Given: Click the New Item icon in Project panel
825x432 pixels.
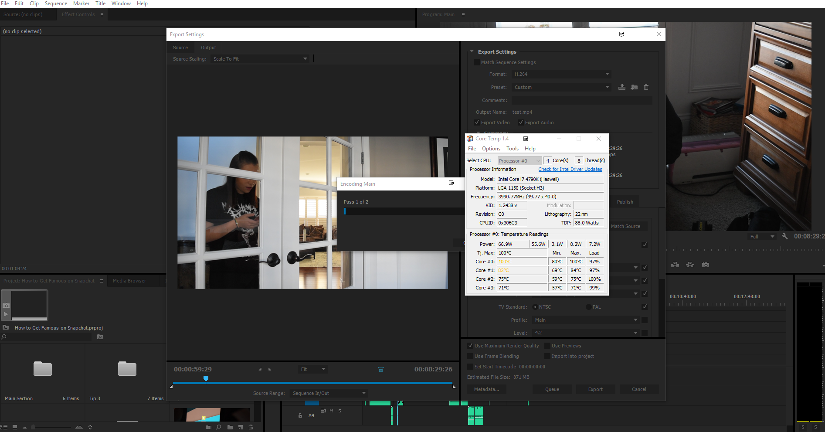Looking at the screenshot, I should point(241,427).
